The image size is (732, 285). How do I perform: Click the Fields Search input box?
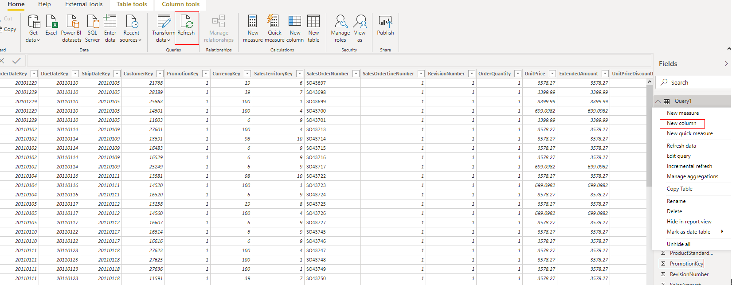(694, 82)
